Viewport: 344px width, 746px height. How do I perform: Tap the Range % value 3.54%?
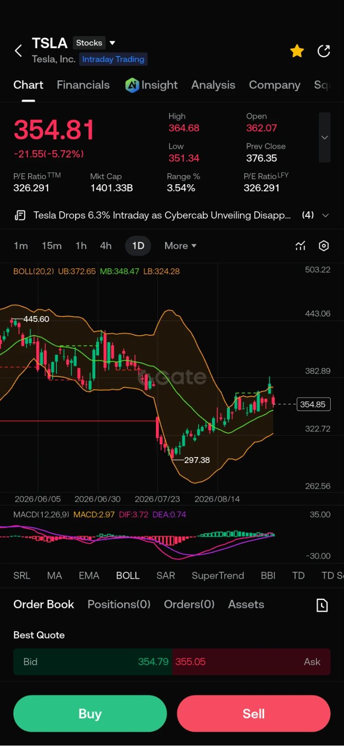pos(181,188)
